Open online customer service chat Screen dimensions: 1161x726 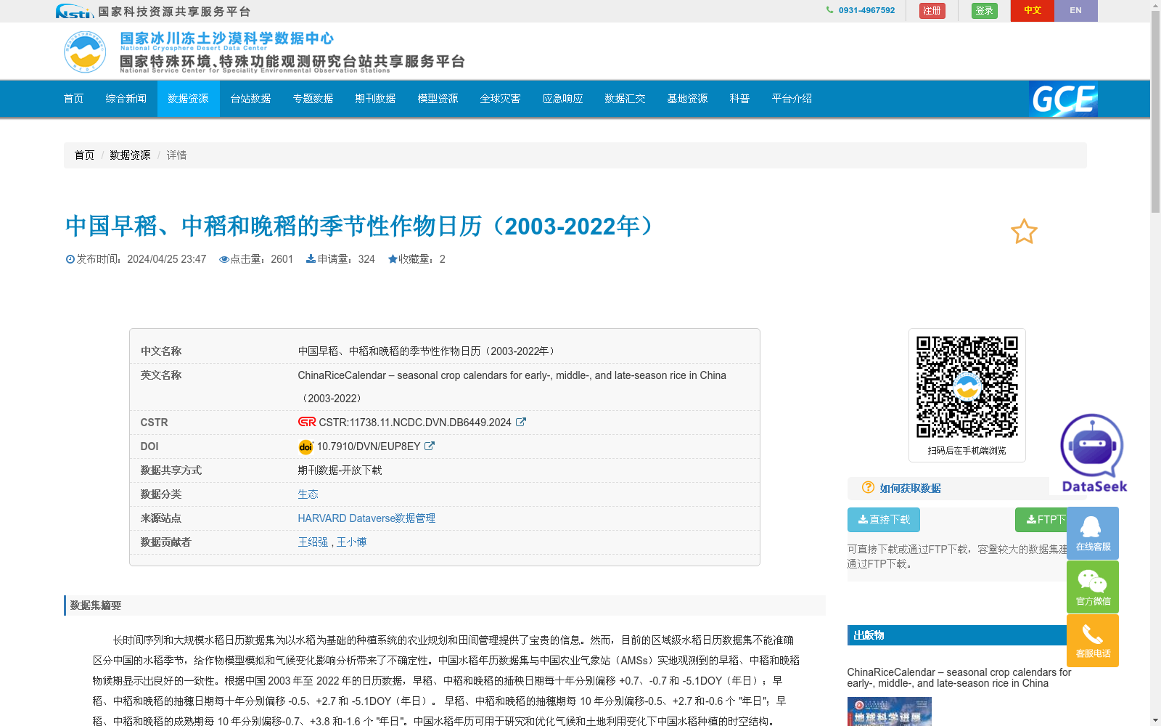pos(1093,533)
